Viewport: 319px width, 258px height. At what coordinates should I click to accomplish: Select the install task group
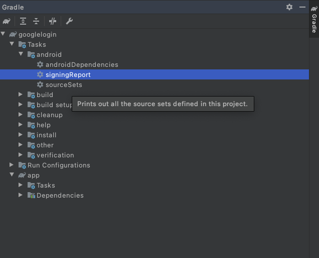46,135
